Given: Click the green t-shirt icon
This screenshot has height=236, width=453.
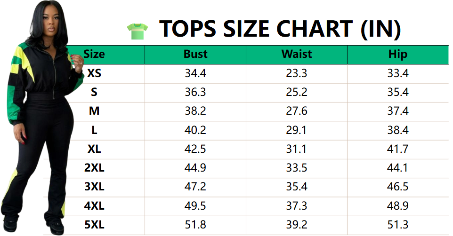Looking at the screenshot, I should 138,31.
